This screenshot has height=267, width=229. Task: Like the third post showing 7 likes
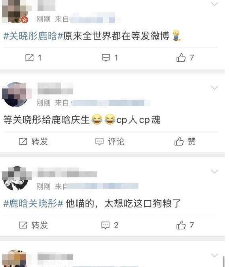(185, 225)
